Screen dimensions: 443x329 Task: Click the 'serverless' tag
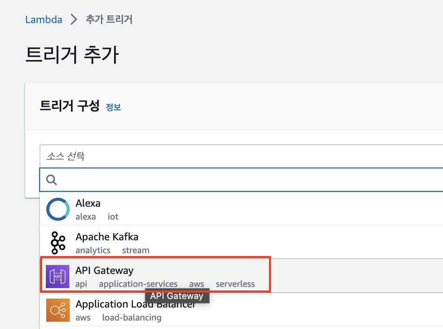(x=235, y=284)
